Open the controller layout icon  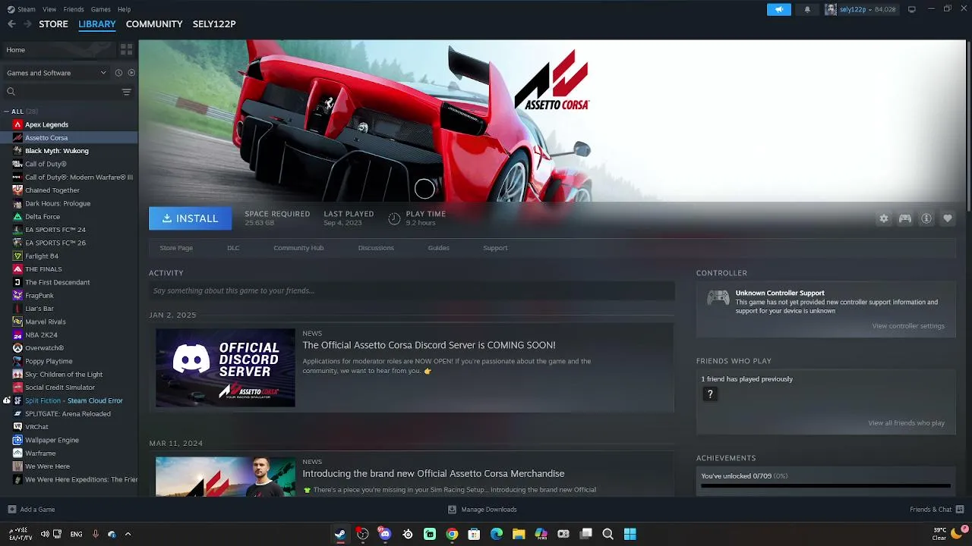(905, 218)
